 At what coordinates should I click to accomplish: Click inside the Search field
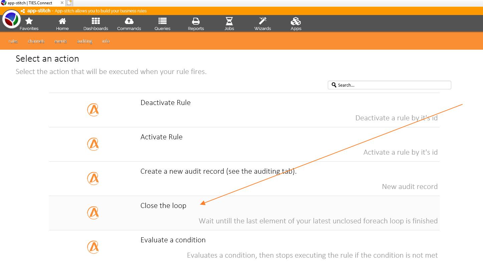point(392,85)
